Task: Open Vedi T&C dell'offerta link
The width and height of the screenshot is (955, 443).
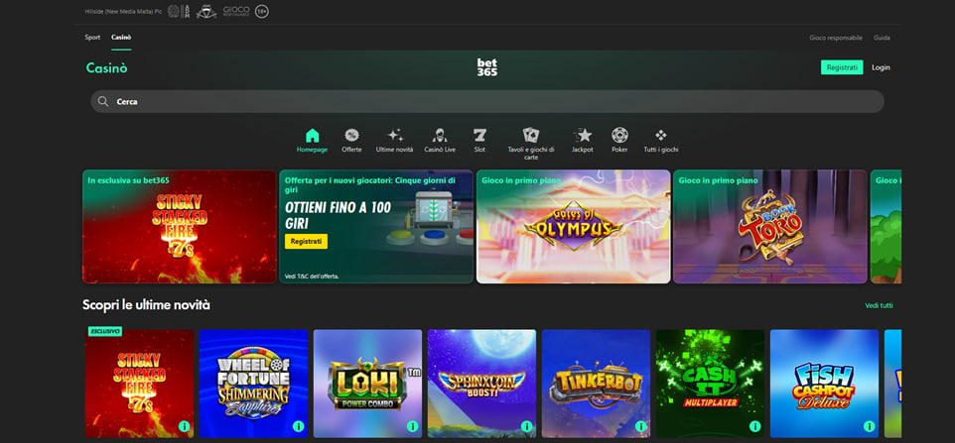Action: tap(312, 277)
